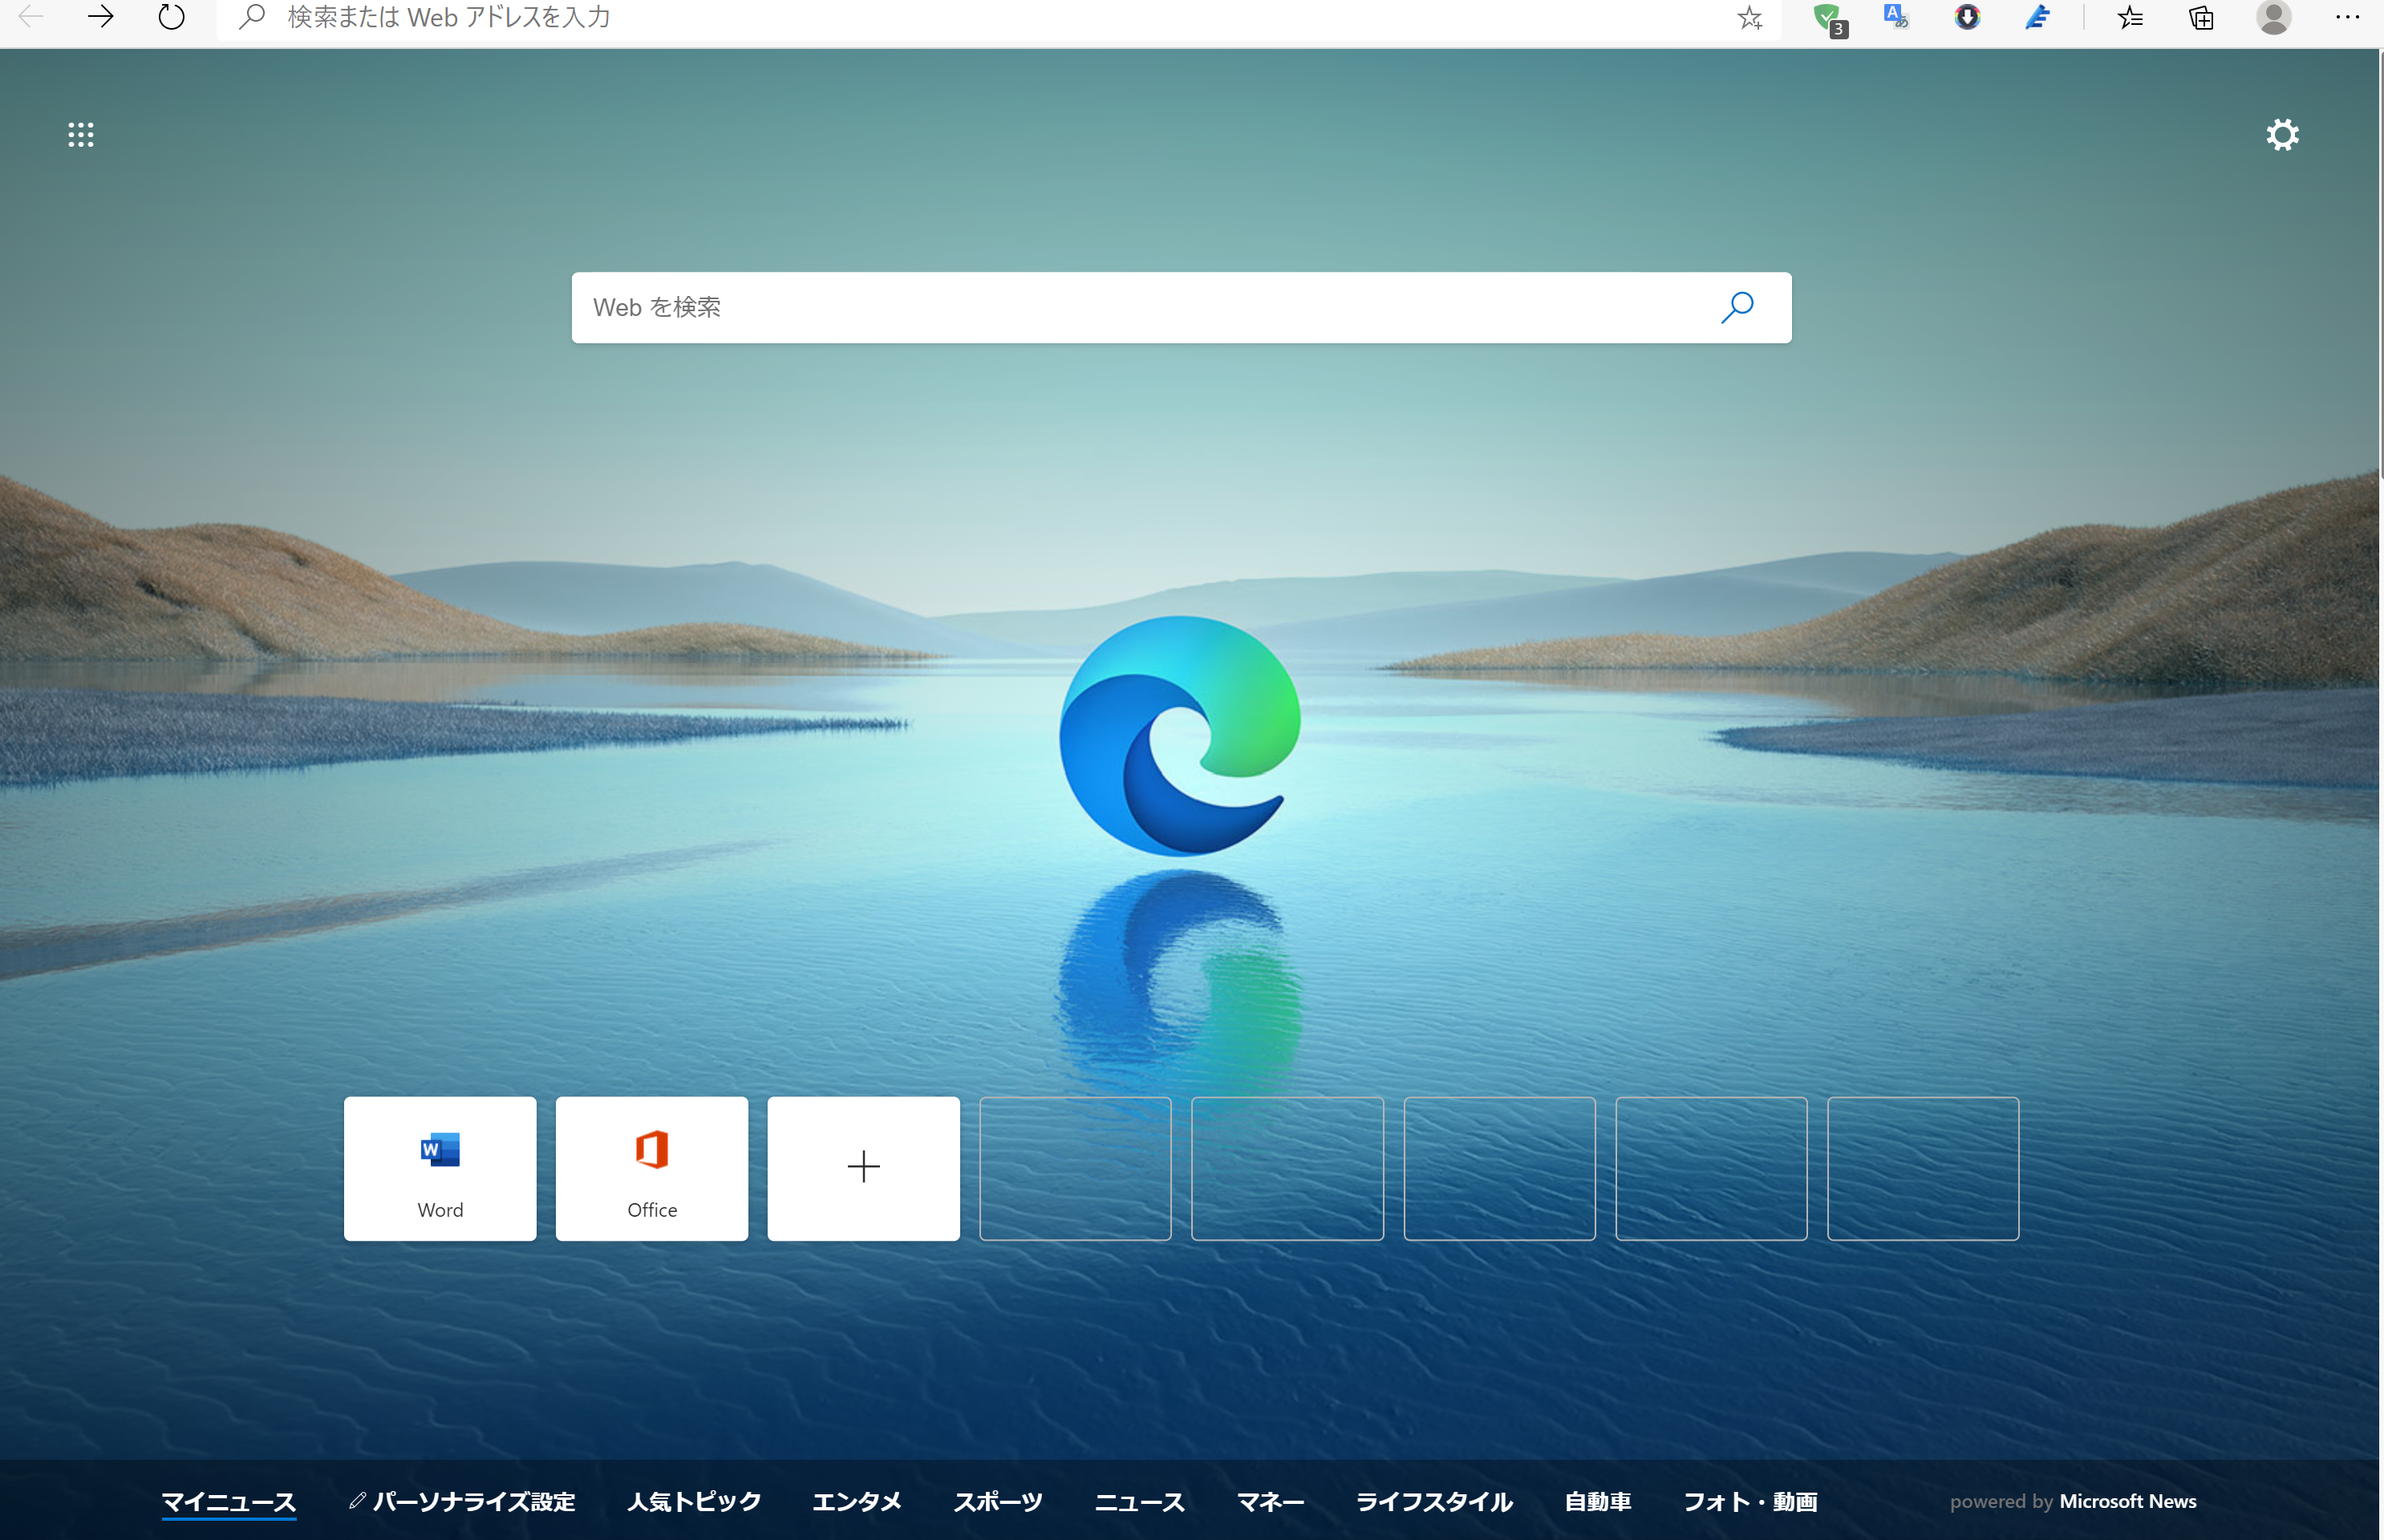Open パーソナライズ設定 link
This screenshot has height=1540, width=2384.
462,1501
